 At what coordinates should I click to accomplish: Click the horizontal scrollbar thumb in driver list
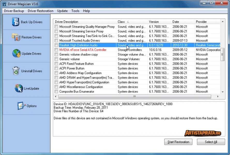134,97
